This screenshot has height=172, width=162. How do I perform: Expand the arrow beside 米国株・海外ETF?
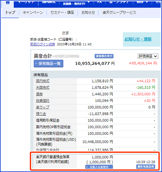coord(88,2)
